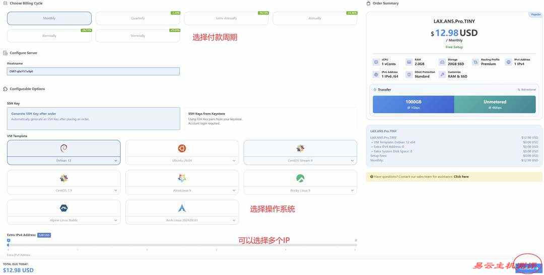Click the '$12.98 USD' total due amount
The image size is (544, 275).
click(19, 270)
